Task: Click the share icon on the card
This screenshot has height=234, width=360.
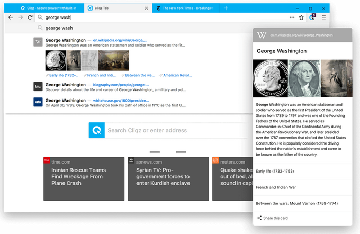Action: coord(259,218)
